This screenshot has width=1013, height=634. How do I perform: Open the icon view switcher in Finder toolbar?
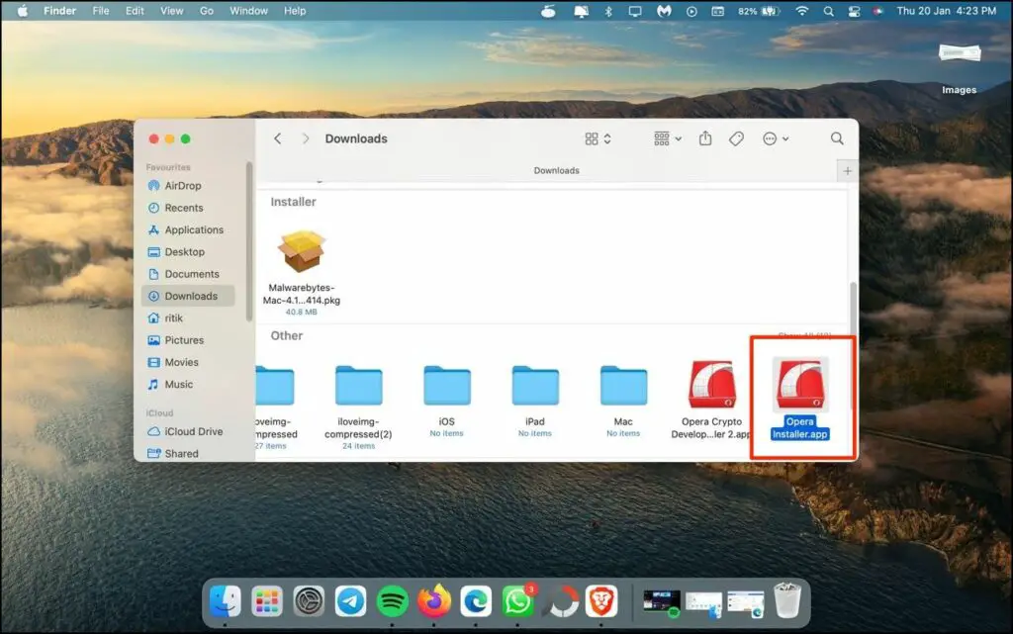(598, 138)
